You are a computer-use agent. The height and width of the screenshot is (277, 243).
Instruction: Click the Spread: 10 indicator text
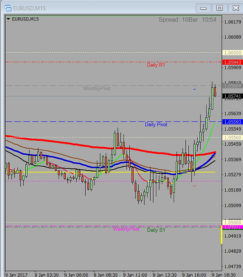(x=174, y=20)
